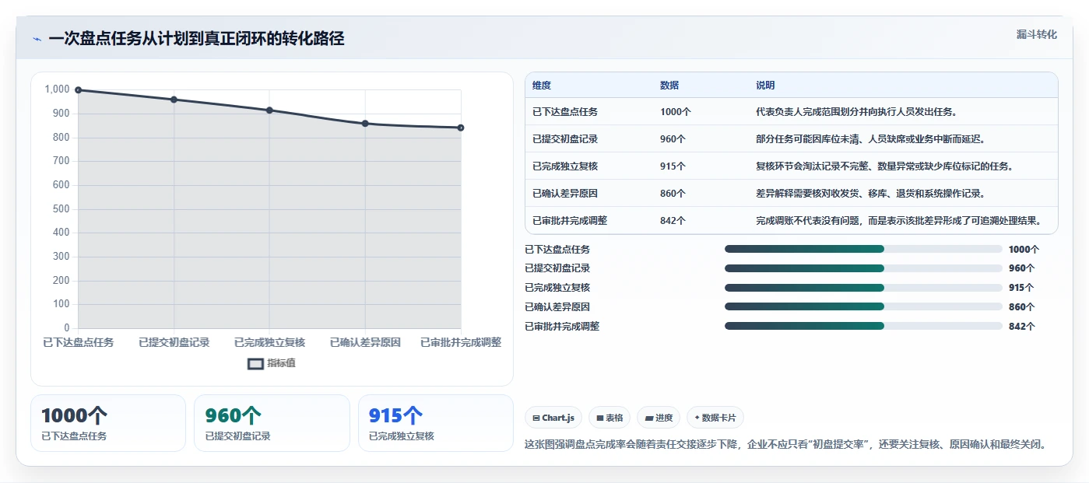Click the chart data point for 已下达盘点任务

78,90
